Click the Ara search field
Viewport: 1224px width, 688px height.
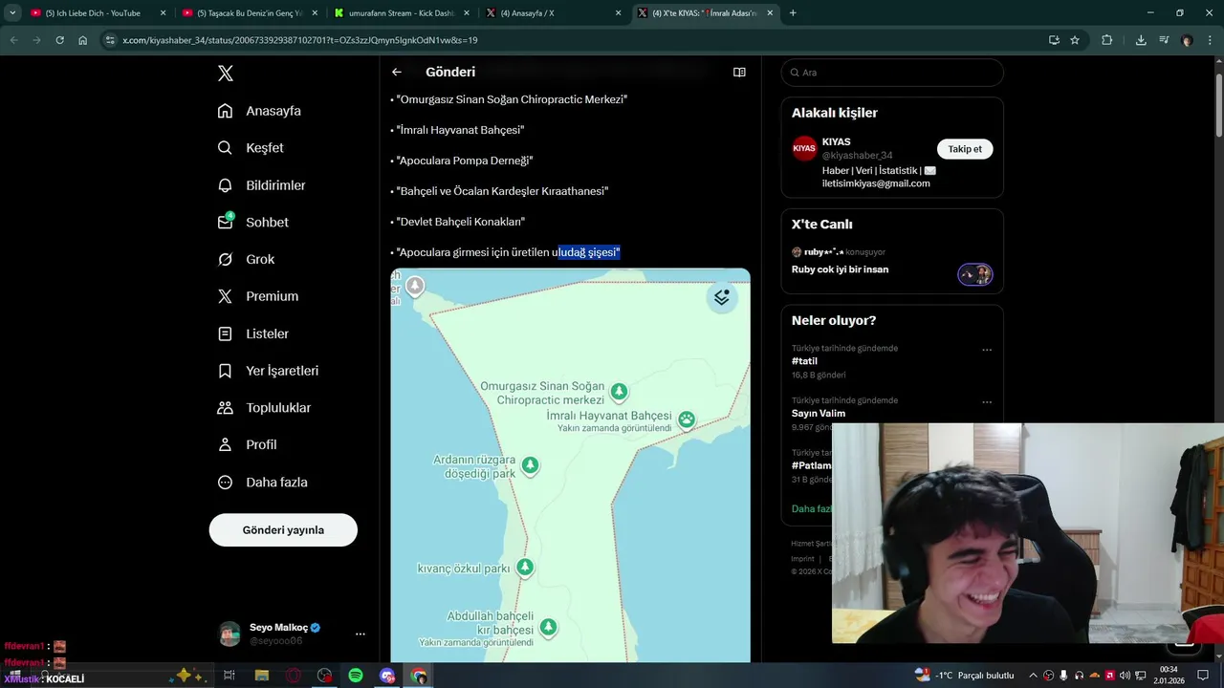pyautogui.click(x=892, y=73)
